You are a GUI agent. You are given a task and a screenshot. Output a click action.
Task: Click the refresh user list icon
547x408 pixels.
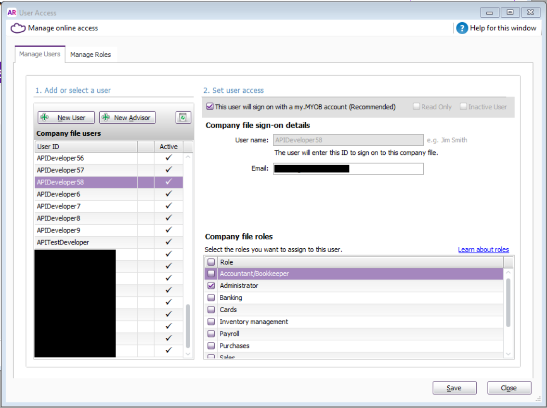point(183,117)
